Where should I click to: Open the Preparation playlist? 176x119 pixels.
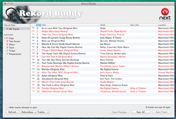click(15, 54)
